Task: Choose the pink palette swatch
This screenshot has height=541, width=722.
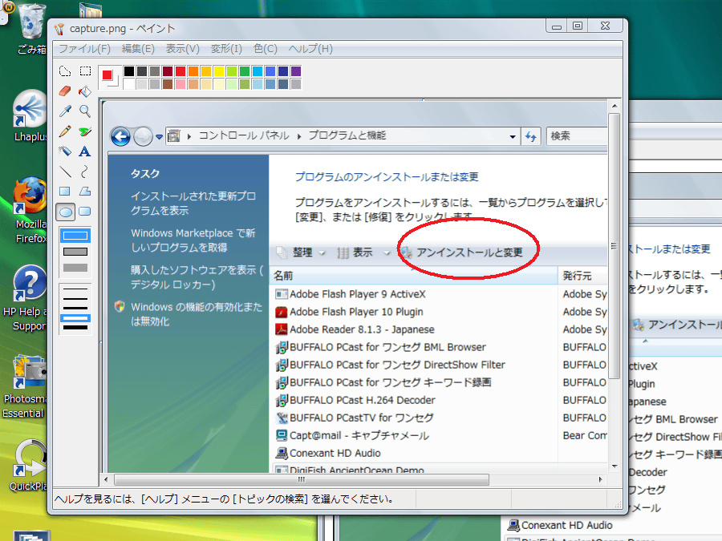Action: click(180, 83)
